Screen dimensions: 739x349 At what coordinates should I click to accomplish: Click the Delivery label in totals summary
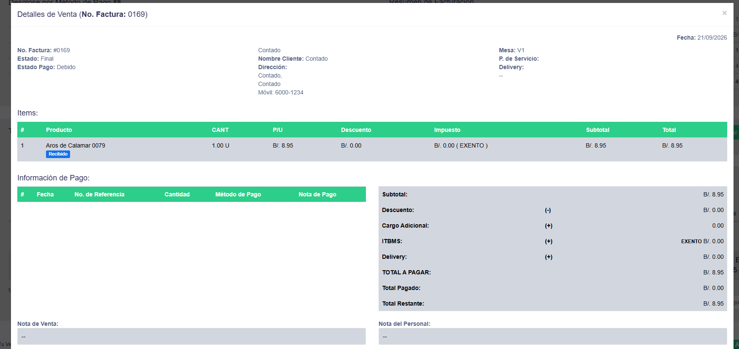pyautogui.click(x=395, y=257)
